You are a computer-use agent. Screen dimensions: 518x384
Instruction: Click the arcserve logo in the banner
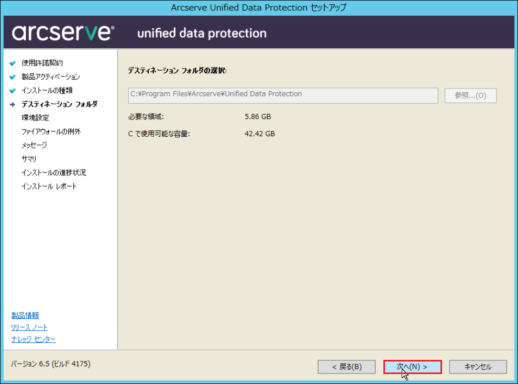point(63,32)
